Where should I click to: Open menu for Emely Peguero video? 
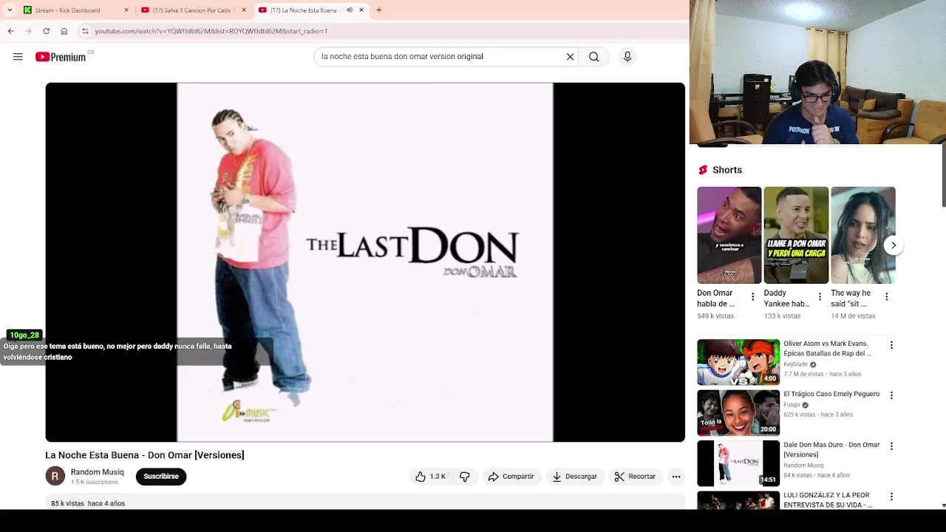click(891, 395)
